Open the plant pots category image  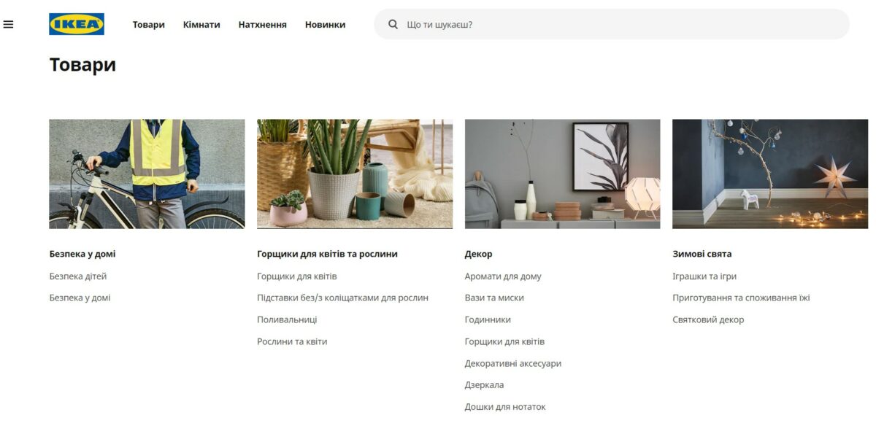point(355,174)
